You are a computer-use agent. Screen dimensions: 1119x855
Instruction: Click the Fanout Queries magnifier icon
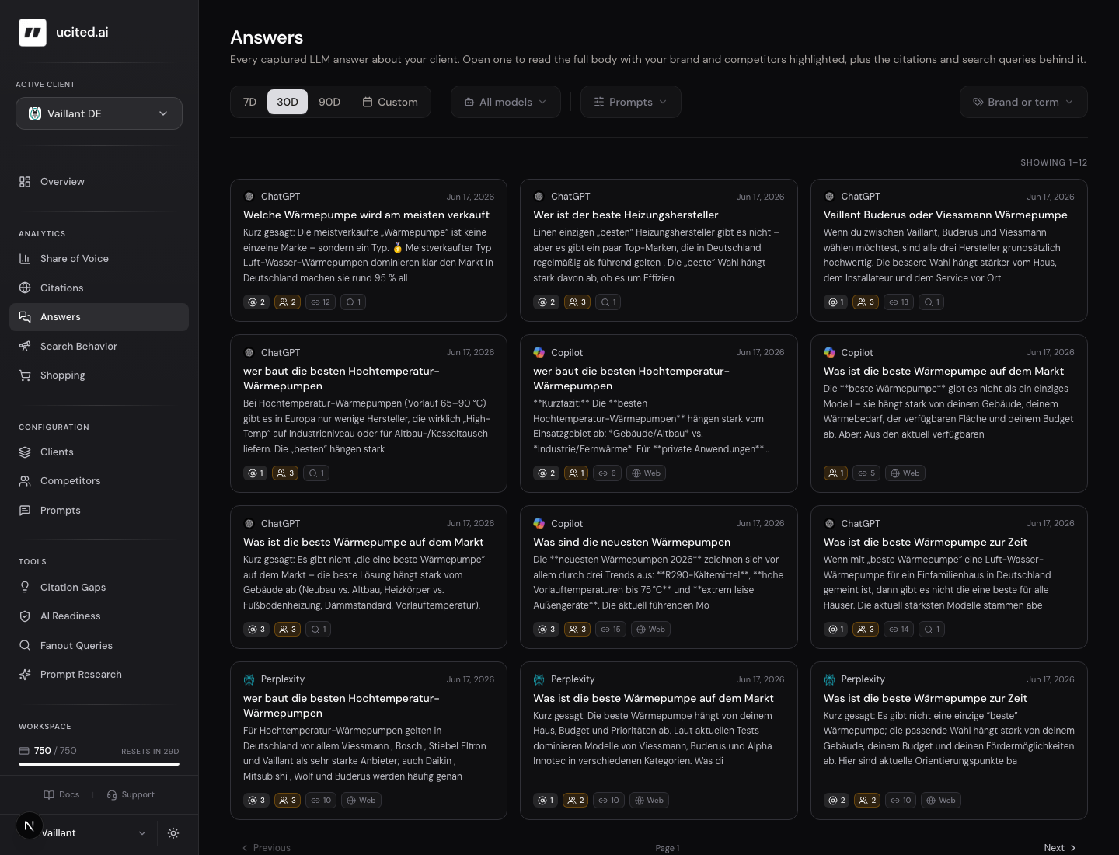point(25,646)
